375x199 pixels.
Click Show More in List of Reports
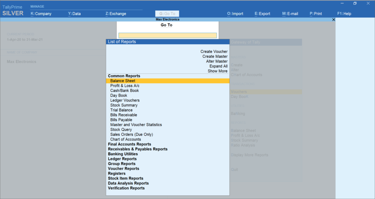pos(218,71)
